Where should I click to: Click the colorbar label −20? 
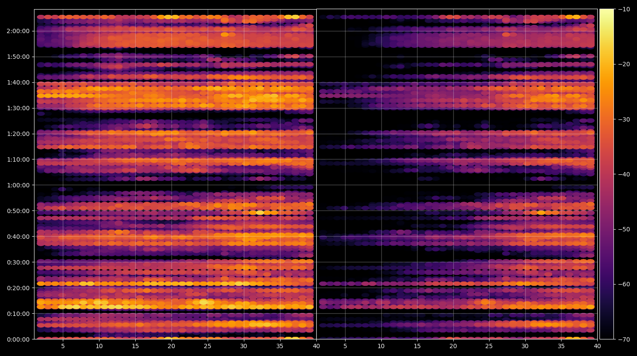(624, 64)
